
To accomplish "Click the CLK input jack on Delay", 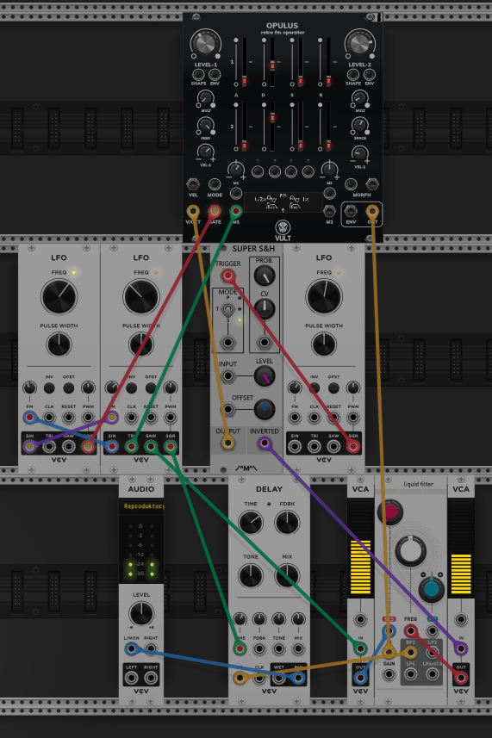I will coord(259,678).
